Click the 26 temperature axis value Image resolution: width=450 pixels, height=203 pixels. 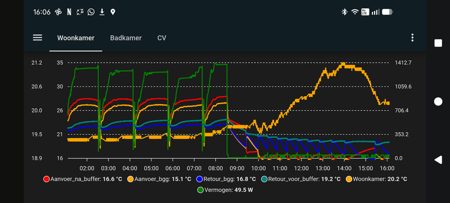point(60,111)
